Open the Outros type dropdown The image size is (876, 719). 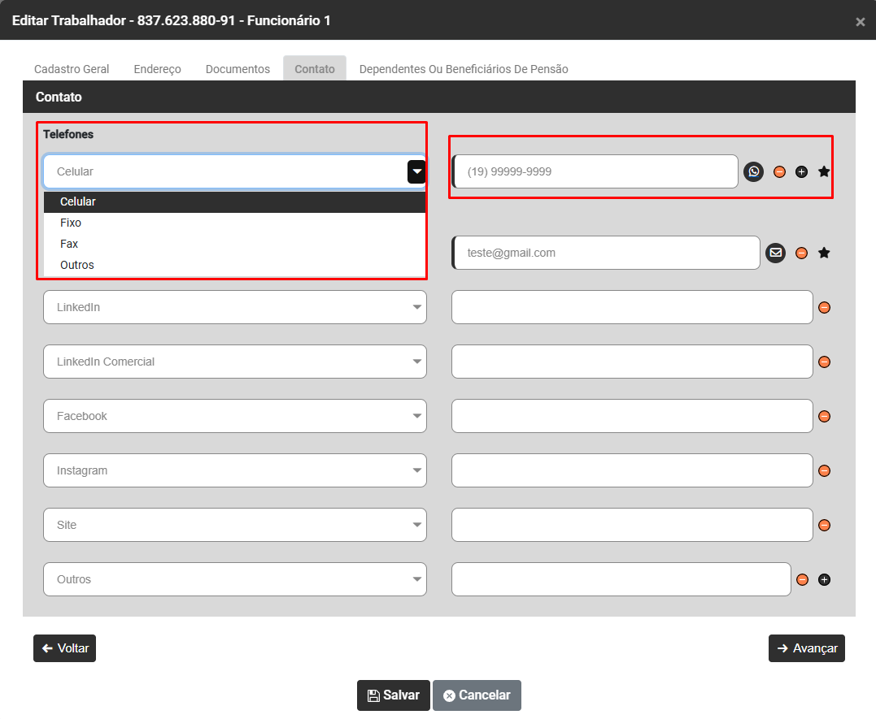pyautogui.click(x=234, y=579)
